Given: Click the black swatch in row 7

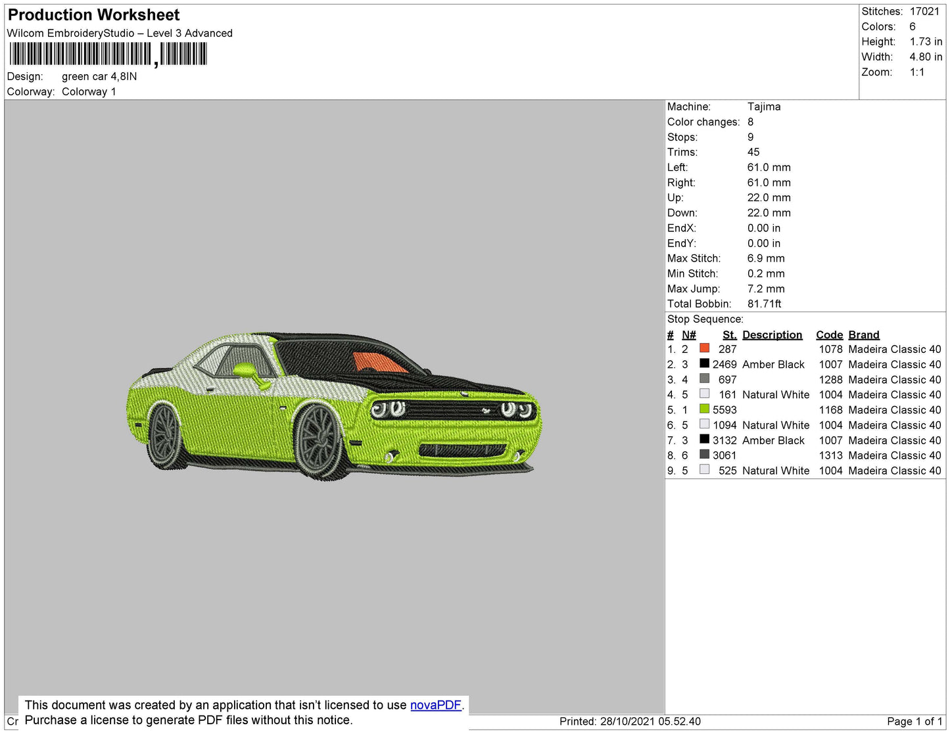Looking at the screenshot, I should click(x=705, y=439).
